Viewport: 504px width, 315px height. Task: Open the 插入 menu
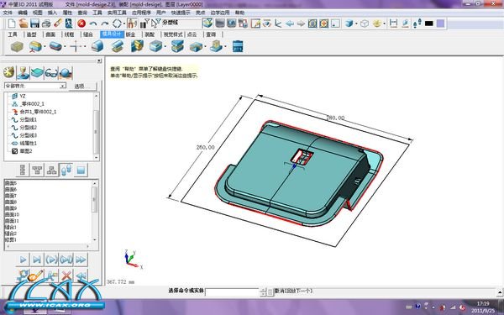[52, 13]
